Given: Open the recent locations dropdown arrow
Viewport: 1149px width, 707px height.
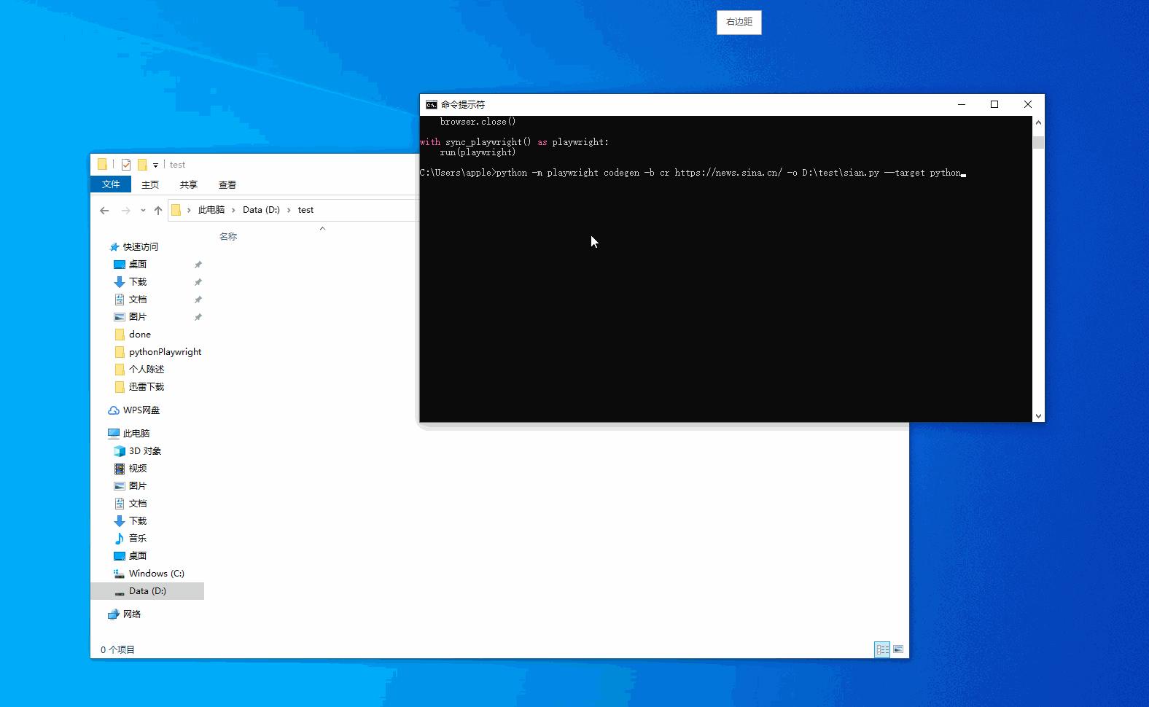Looking at the screenshot, I should click(143, 211).
